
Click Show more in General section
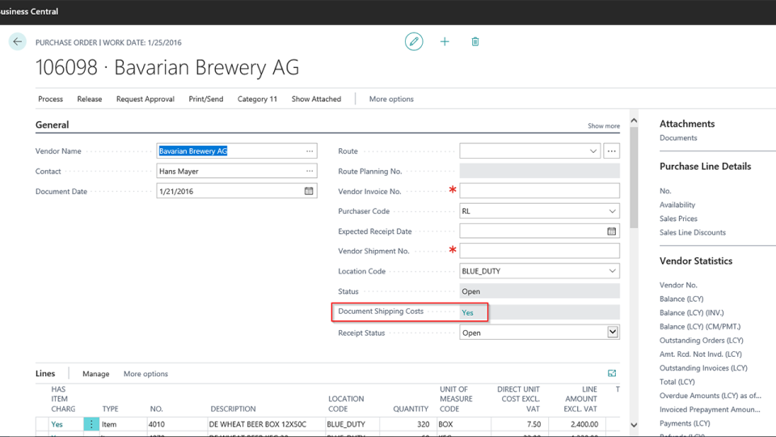tap(603, 126)
